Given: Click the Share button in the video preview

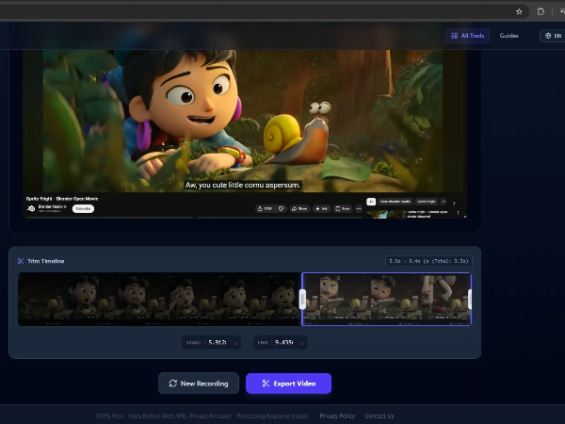Looking at the screenshot, I should pos(299,209).
